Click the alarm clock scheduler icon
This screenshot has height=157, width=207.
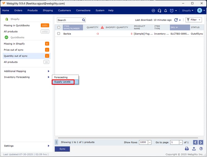click(x=171, y=10)
